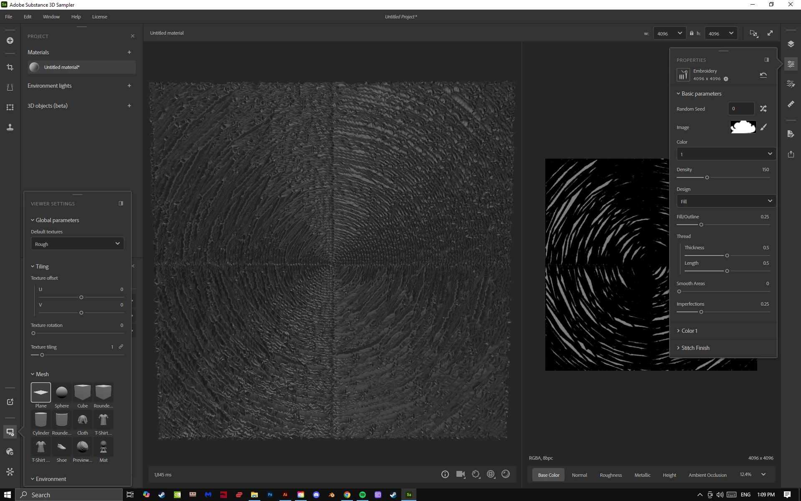Image resolution: width=801 pixels, height=501 pixels.
Task: Reset Embroidery filter with undo arrow icon
Action: (x=763, y=75)
